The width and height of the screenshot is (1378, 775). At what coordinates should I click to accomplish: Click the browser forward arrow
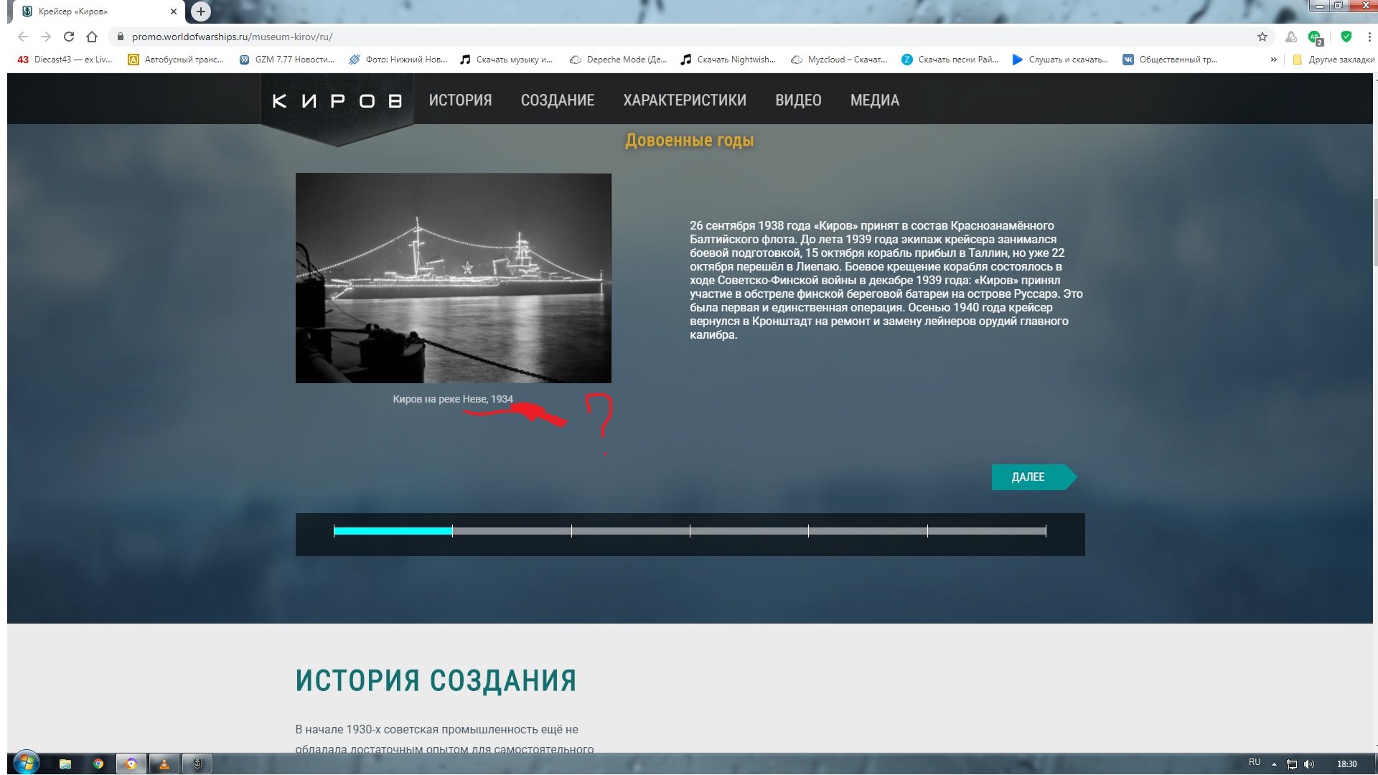tap(46, 37)
